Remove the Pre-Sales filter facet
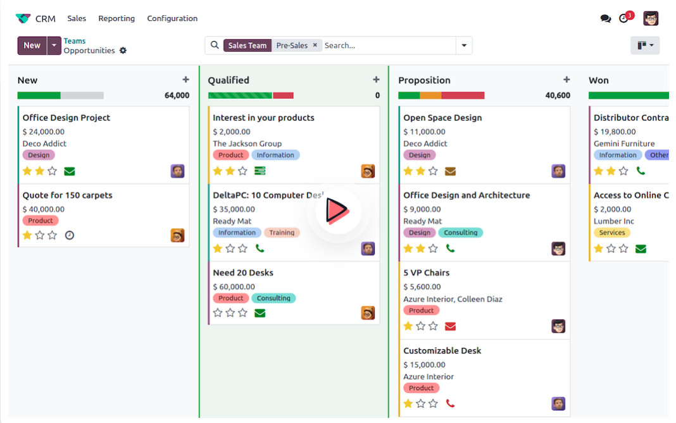Screen dimensions: 676x423 click(315, 45)
